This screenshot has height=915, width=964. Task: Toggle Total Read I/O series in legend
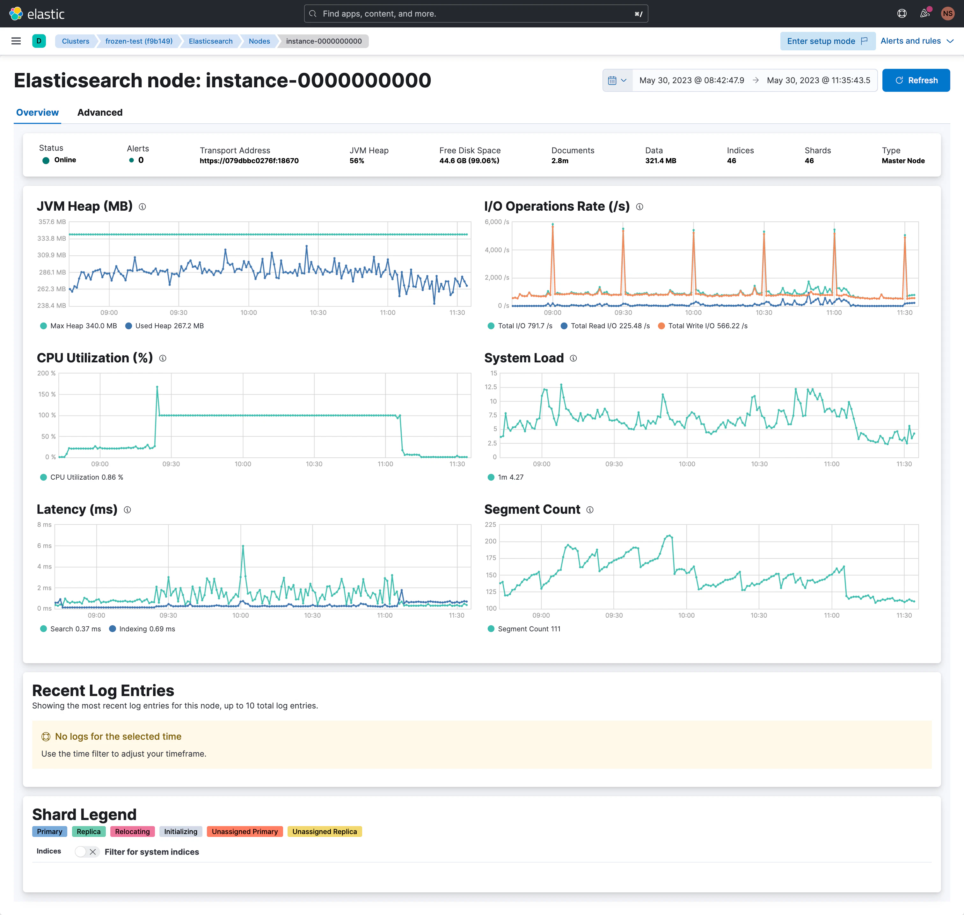coord(605,326)
